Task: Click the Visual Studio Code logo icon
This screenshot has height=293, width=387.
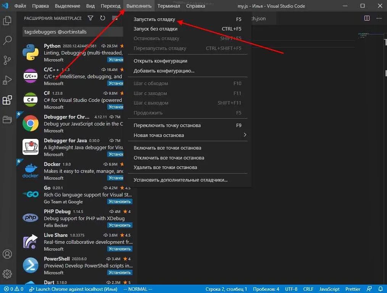Action: [5, 6]
